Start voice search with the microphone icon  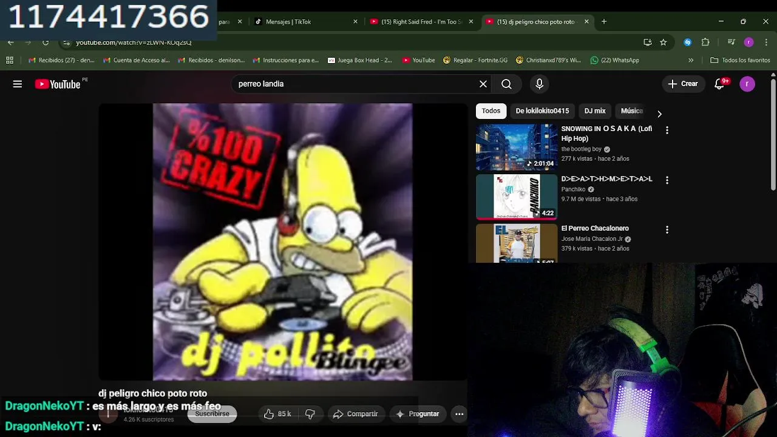(x=539, y=84)
